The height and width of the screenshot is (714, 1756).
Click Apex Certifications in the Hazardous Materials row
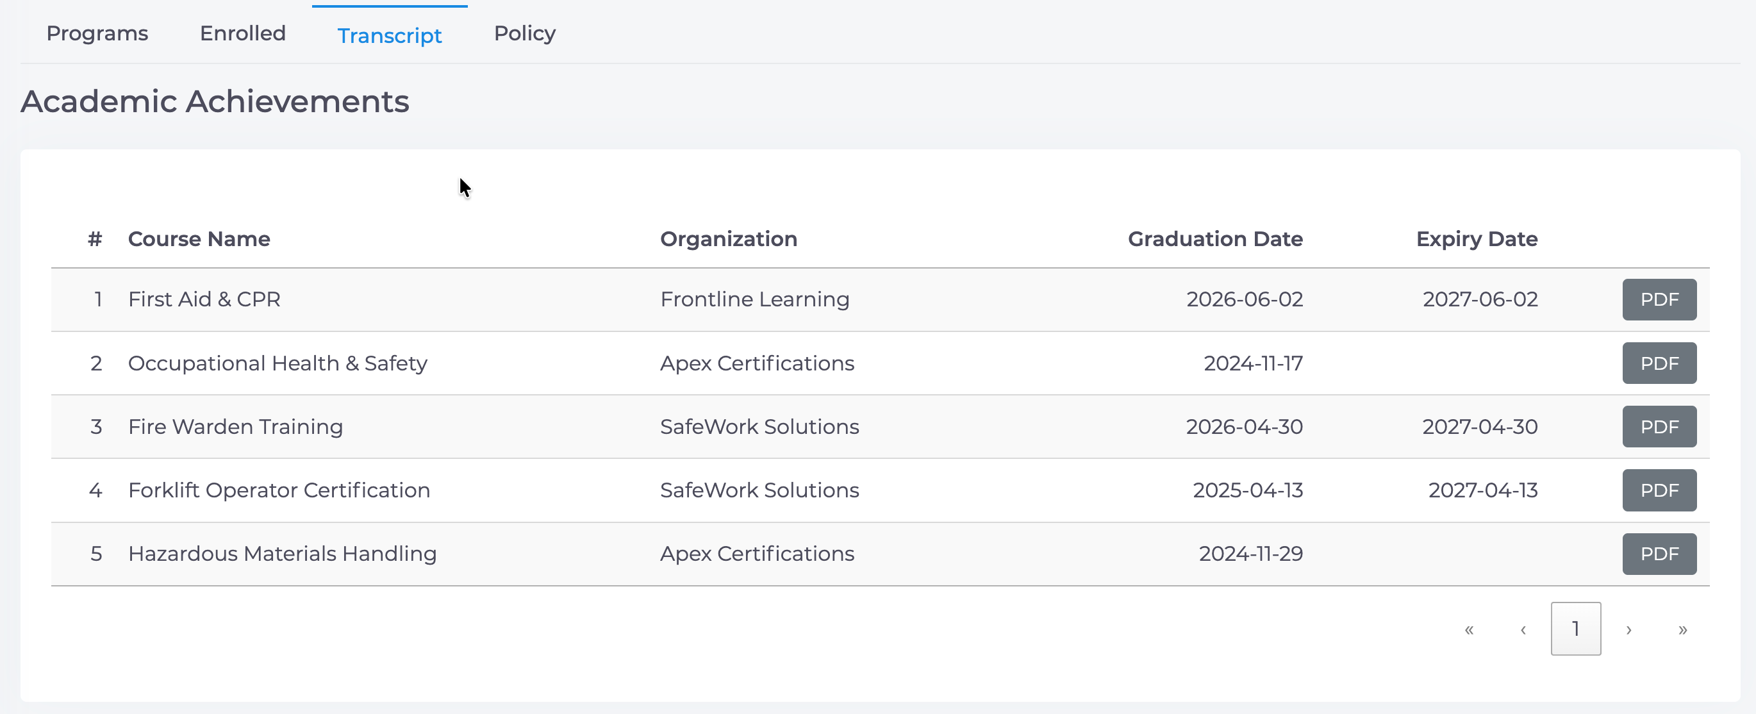[757, 554]
